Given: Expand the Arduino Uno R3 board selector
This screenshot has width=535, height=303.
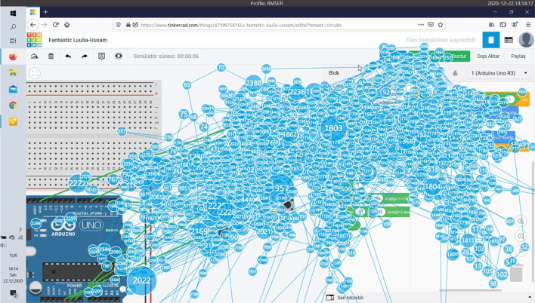Looking at the screenshot, I should [x=499, y=73].
